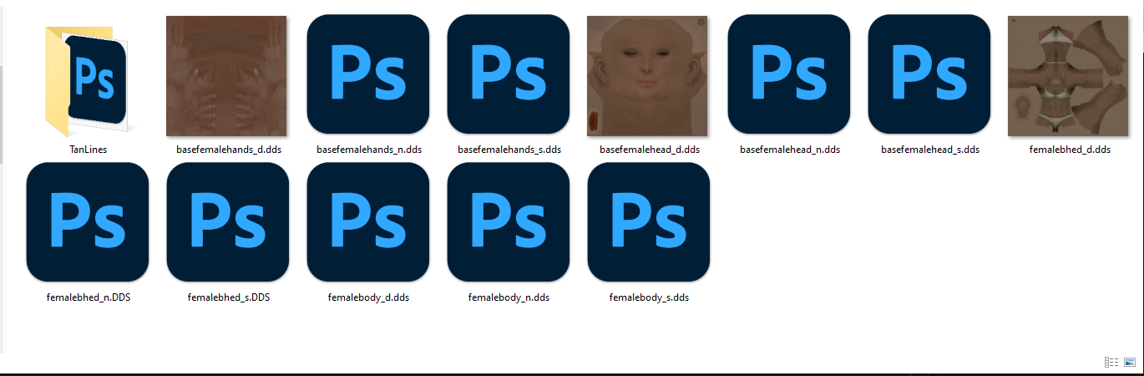Select the femalebody_n.dds Photoshop icon
Image resolution: width=1144 pixels, height=376 pixels.
pyautogui.click(x=509, y=222)
